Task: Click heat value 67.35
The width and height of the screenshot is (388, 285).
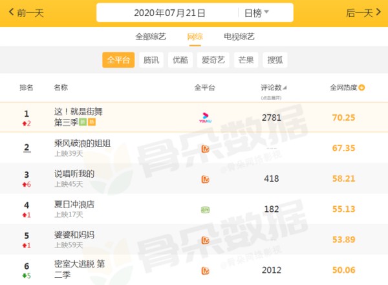Action: tap(343, 148)
